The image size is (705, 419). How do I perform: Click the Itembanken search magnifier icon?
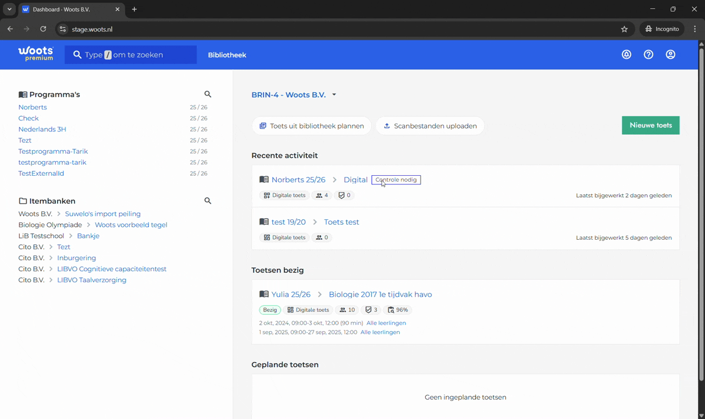[208, 201]
